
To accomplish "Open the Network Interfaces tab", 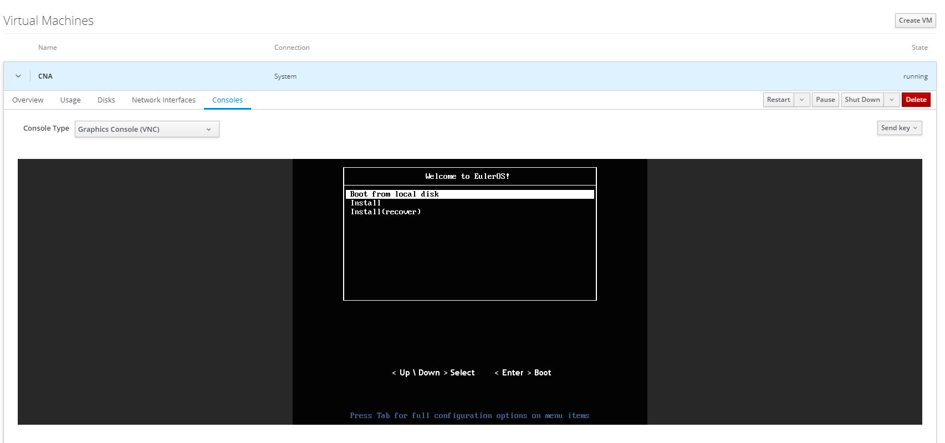I will pos(164,100).
